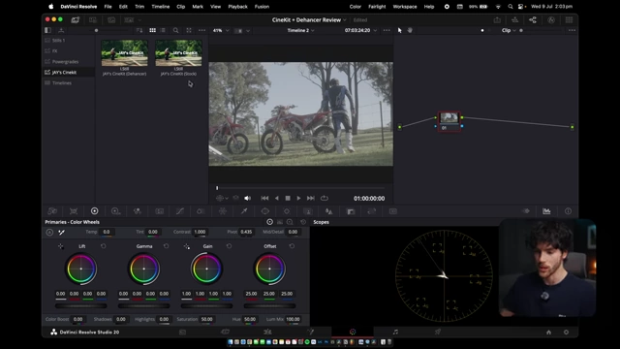Open the Camera Raw palette icon
The width and height of the screenshot is (620, 349).
click(52, 211)
